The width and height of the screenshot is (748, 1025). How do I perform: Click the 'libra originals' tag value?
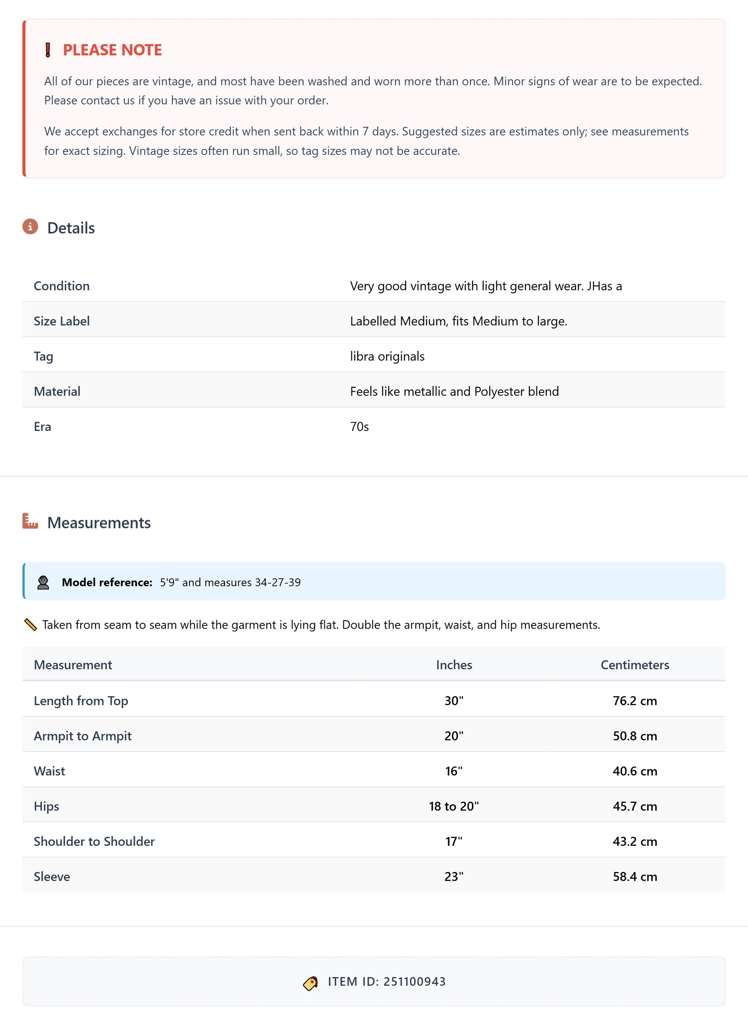tap(387, 356)
